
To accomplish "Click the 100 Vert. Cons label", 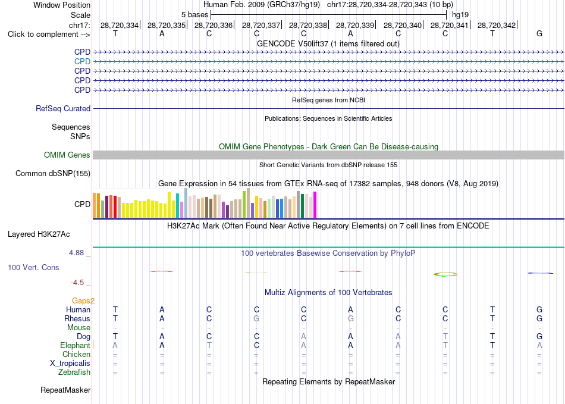I will 33,267.
